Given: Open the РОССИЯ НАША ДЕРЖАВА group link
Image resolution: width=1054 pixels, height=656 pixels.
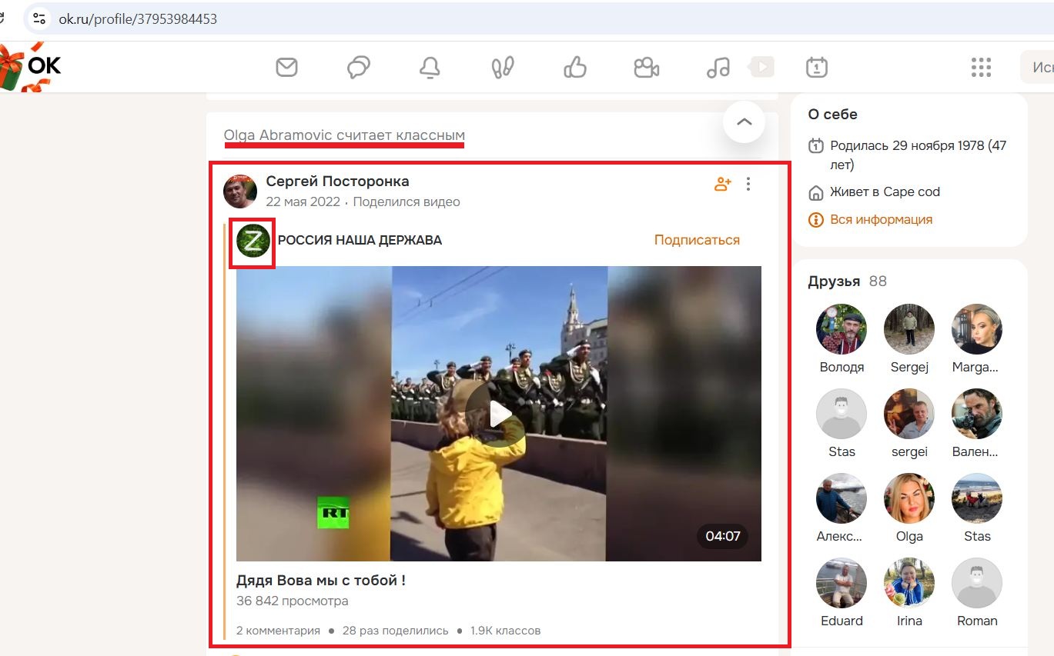Looking at the screenshot, I should (360, 241).
